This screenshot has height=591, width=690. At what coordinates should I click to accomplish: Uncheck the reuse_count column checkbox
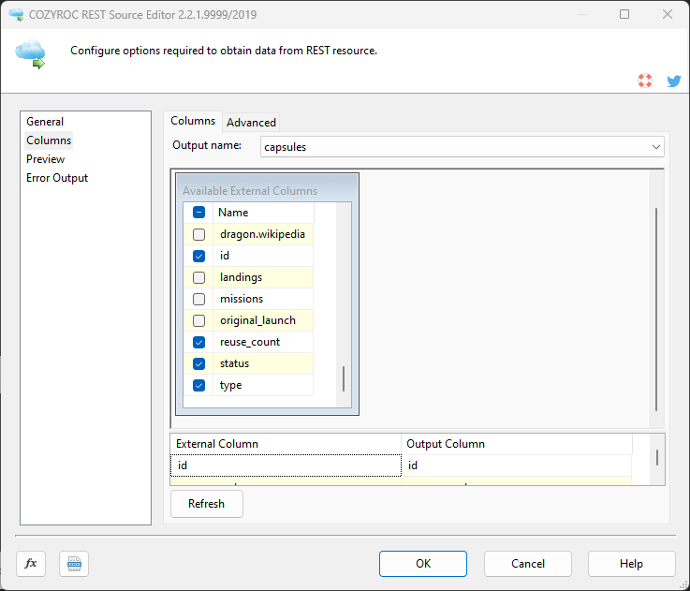tap(198, 342)
